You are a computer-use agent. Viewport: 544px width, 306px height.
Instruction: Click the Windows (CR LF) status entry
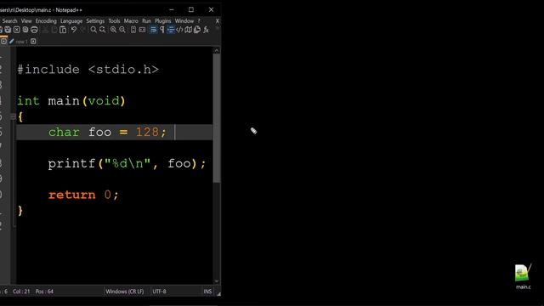125,292
